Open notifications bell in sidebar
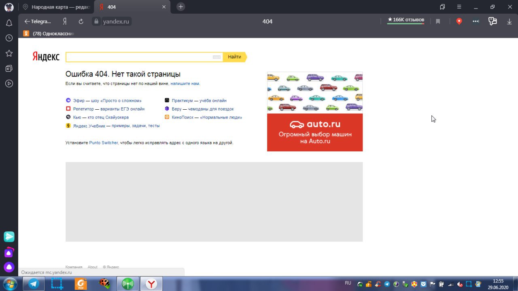This screenshot has height=291, width=518. [9, 23]
